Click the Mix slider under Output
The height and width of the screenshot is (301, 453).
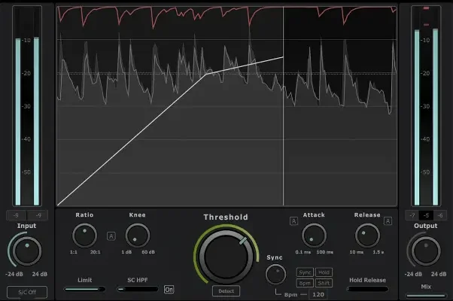click(x=426, y=295)
